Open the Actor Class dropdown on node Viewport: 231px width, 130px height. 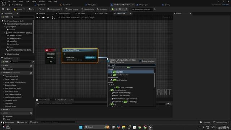72,60
